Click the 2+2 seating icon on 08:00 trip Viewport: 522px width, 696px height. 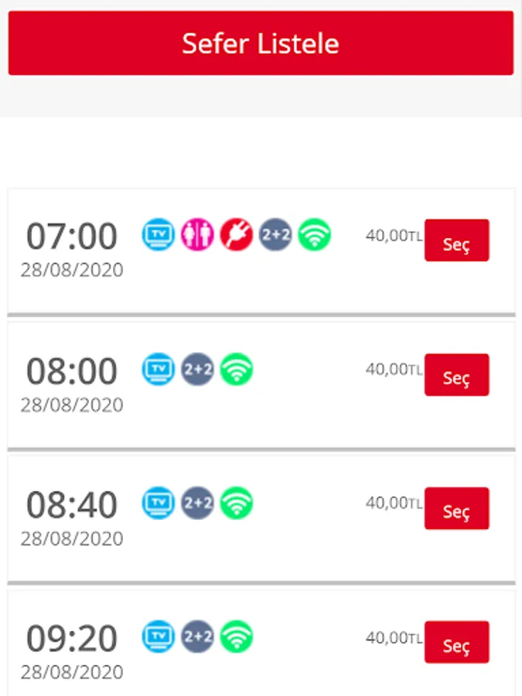tap(197, 369)
